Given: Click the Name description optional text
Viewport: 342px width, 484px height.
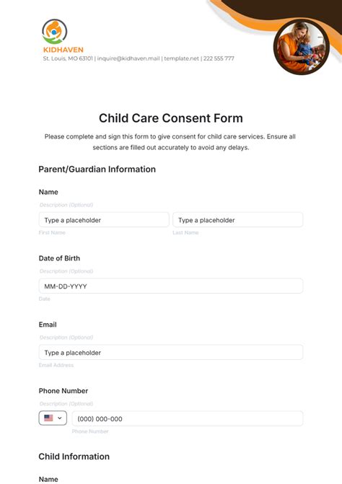Looking at the screenshot, I should coord(66,205).
